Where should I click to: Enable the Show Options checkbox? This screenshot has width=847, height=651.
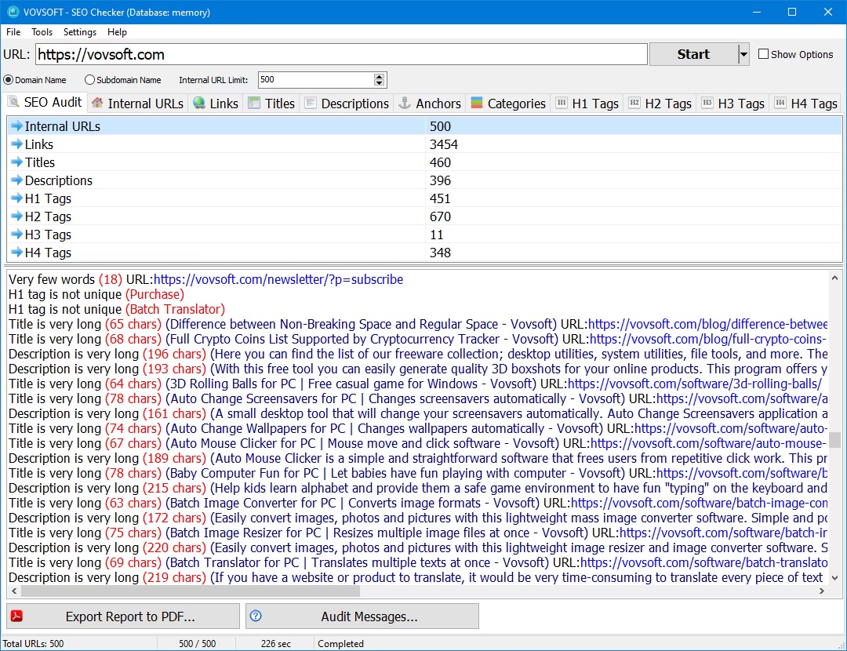pos(764,54)
